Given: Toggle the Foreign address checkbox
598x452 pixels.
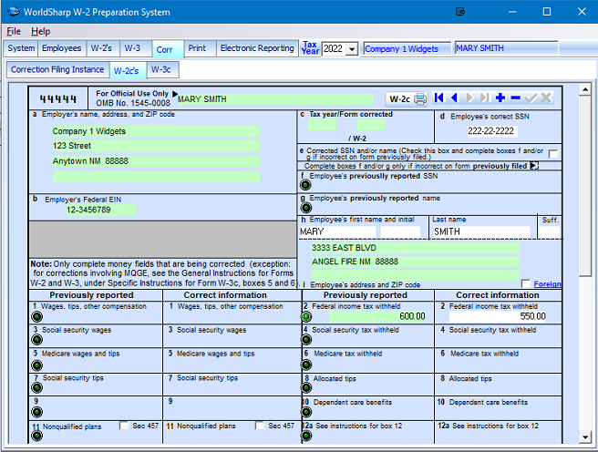Looking at the screenshot, I should [x=526, y=284].
